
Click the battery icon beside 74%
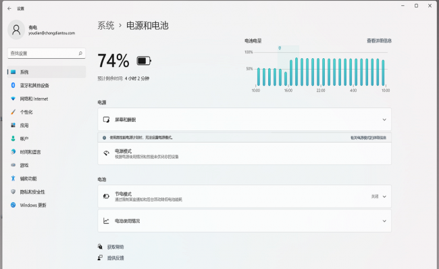click(144, 61)
